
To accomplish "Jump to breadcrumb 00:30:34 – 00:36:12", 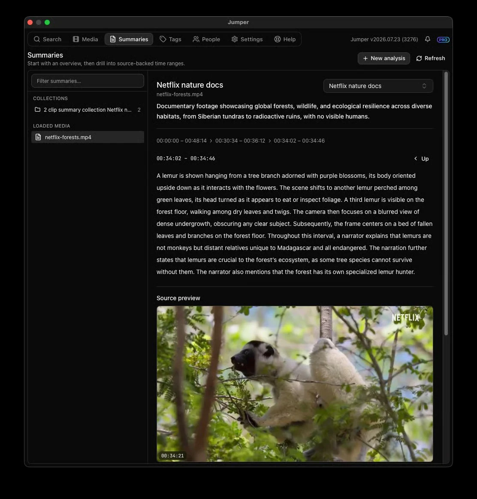I will point(240,141).
